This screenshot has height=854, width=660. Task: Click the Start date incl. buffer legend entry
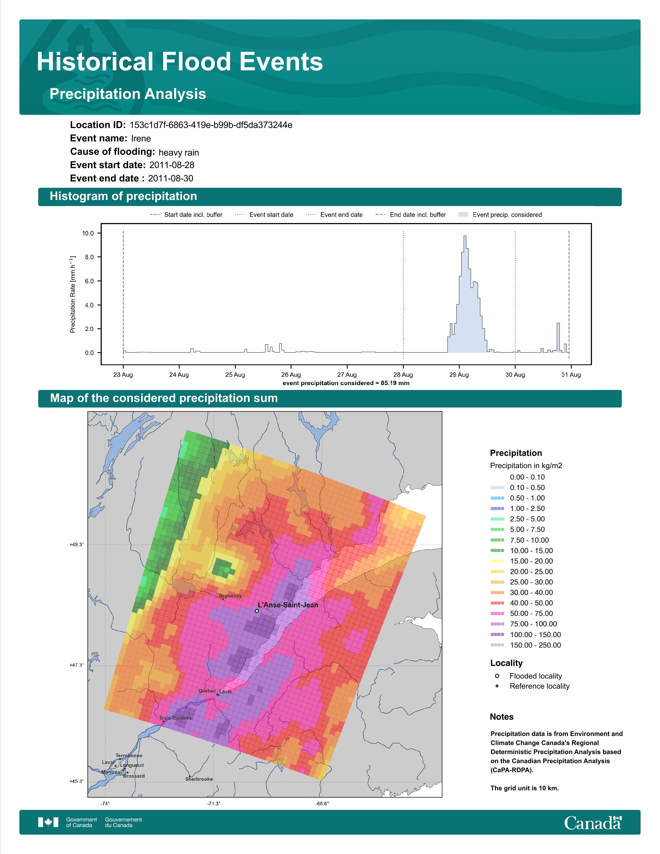click(x=186, y=215)
